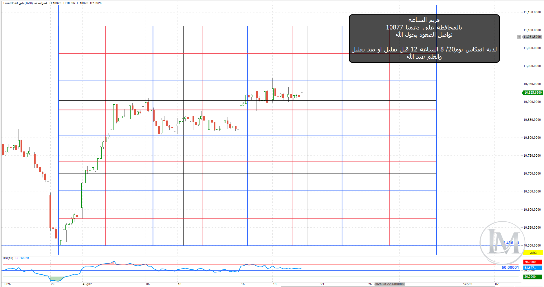The image size is (544, 287).
Task: Click the 10,500.0000 price axis label
Action: point(532,245)
